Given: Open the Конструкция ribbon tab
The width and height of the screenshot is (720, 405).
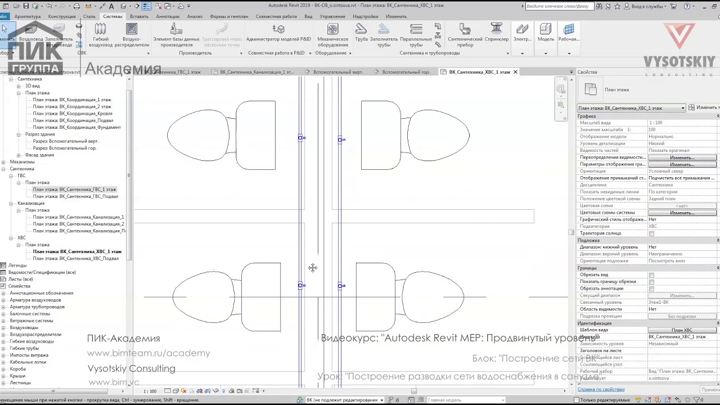Looking at the screenshot, I should click(x=62, y=16).
